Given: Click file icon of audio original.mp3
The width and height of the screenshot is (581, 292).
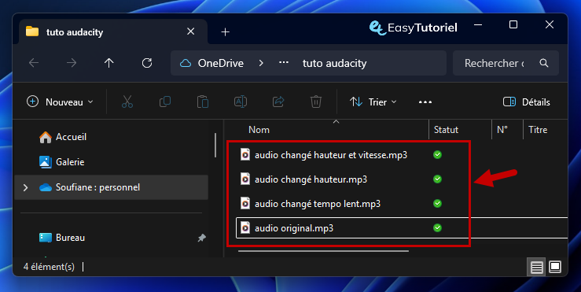Looking at the screenshot, I should (245, 227).
